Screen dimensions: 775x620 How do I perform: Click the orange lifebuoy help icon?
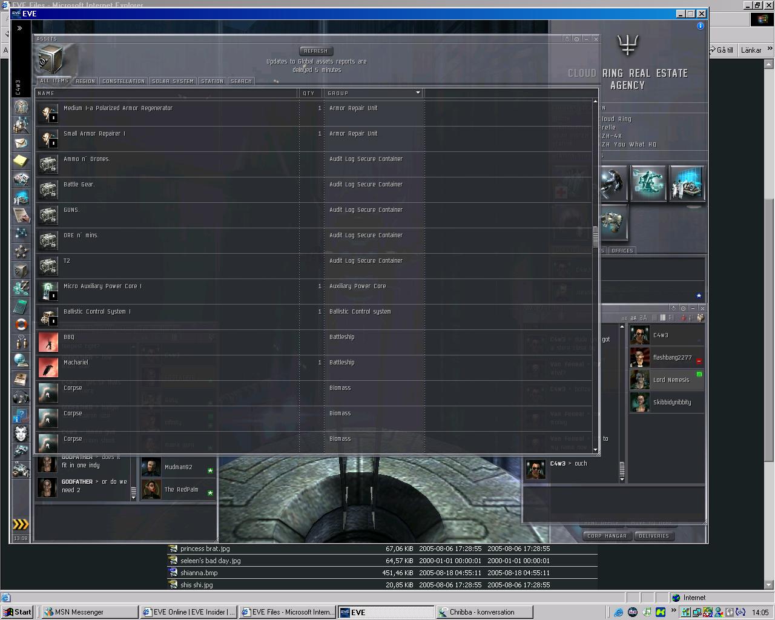21,325
